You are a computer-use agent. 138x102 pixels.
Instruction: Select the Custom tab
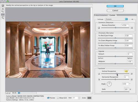[112, 15]
